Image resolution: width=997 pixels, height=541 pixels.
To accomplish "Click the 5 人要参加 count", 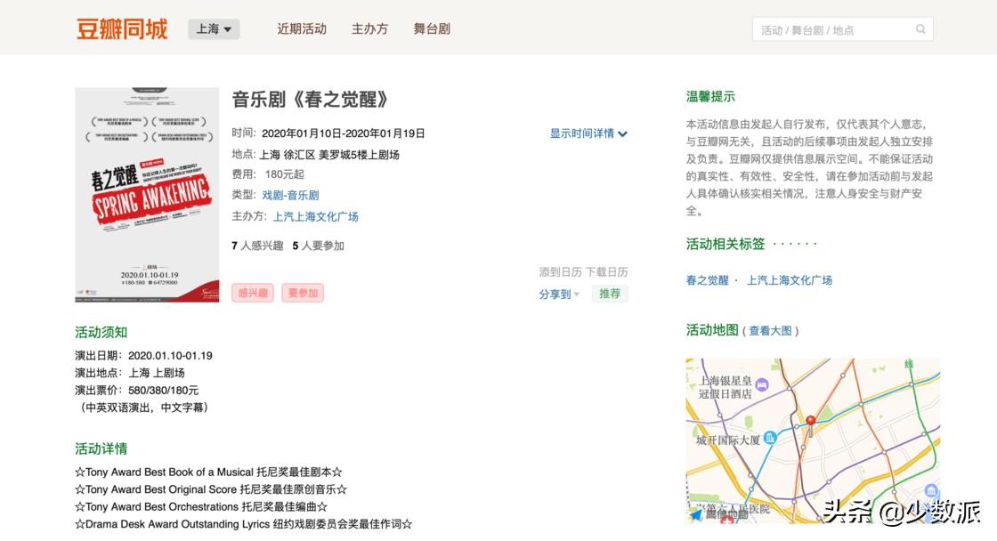I will tap(318, 246).
